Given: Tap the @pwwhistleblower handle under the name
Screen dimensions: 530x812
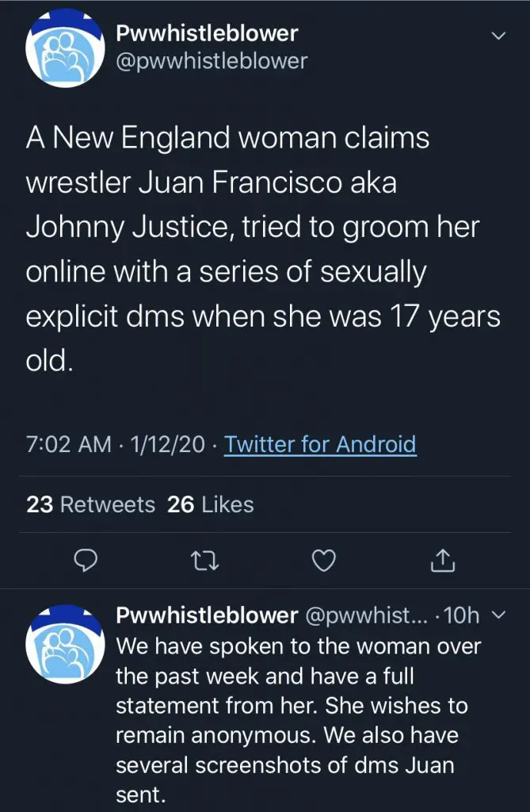Looking at the screenshot, I should pos(212,61).
